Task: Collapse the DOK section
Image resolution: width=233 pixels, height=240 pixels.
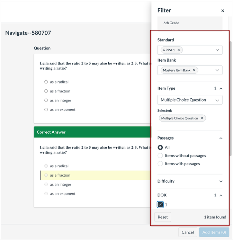Action: [221, 195]
